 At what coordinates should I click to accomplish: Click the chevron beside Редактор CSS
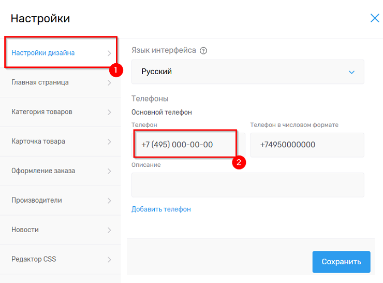point(109,260)
